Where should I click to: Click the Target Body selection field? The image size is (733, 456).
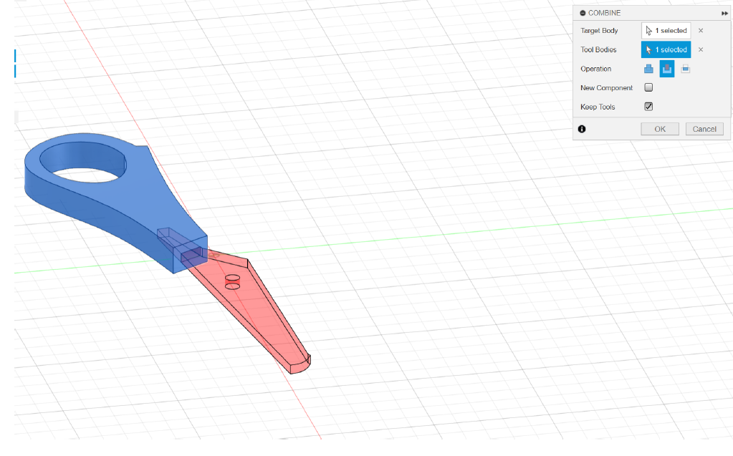(x=666, y=30)
